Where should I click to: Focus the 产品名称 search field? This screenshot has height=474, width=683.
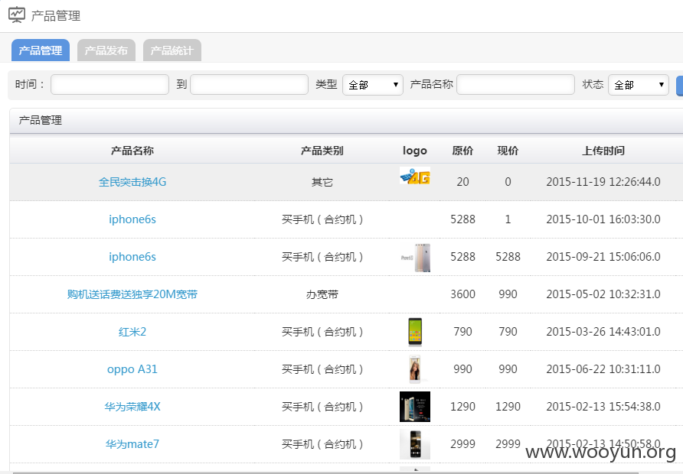click(516, 84)
